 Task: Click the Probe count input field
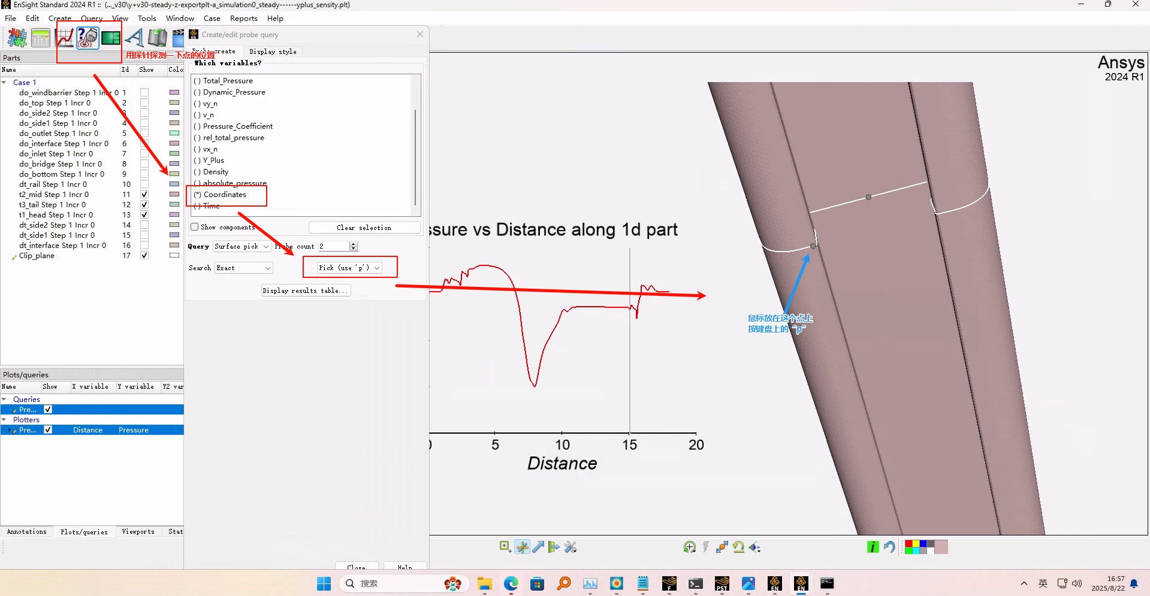[334, 246]
